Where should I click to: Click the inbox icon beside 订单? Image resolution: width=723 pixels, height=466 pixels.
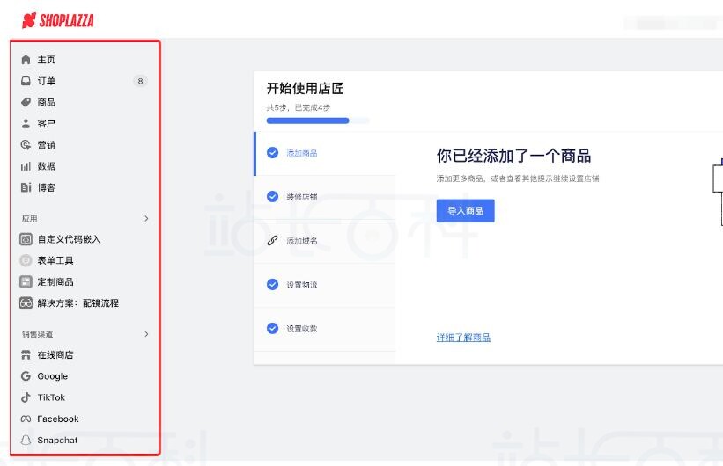[26, 81]
